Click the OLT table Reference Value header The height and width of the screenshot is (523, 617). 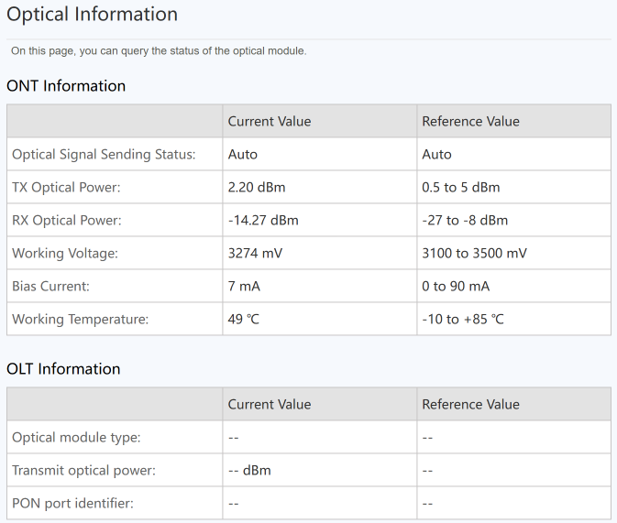pos(470,404)
